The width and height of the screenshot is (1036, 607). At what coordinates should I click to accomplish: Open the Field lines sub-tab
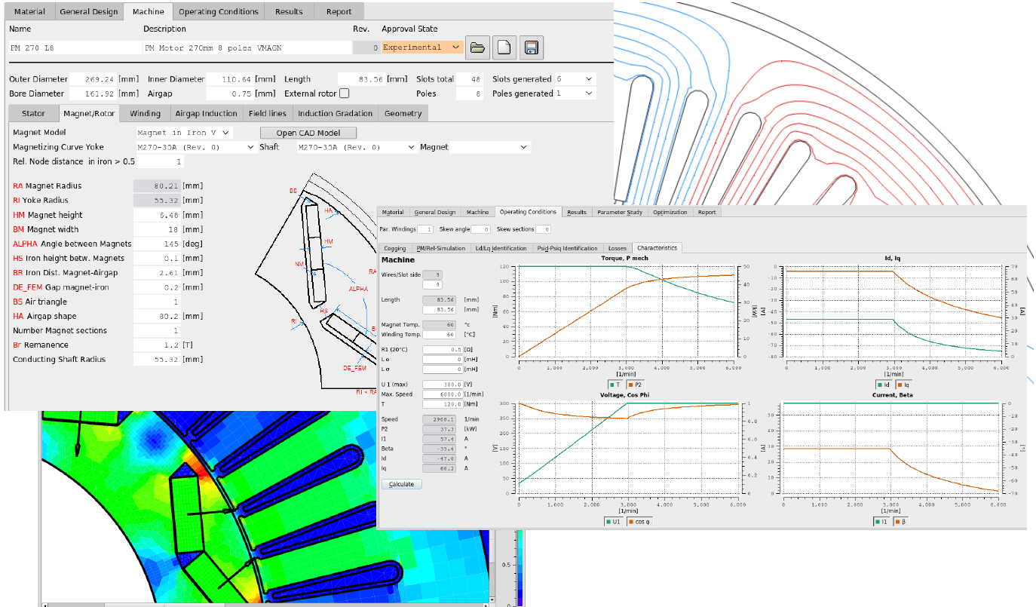point(268,113)
